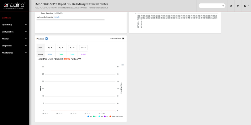Click the port #4 0.0W value
Screen dimensions: 251x125
tap(83, 55)
